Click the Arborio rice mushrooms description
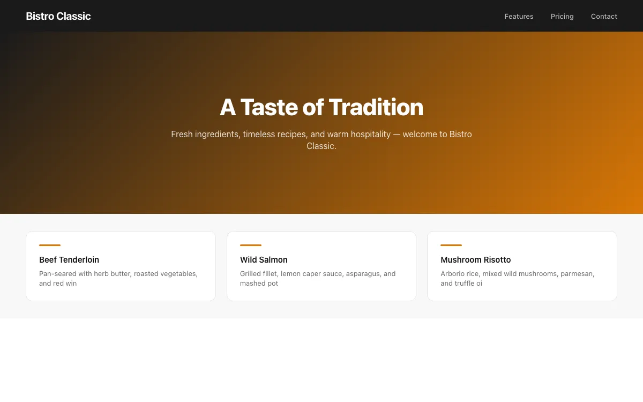The height and width of the screenshot is (402, 643). [518, 278]
